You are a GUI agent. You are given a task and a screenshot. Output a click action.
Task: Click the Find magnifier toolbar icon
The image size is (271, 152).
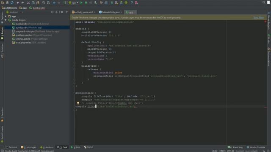pos(44,3)
